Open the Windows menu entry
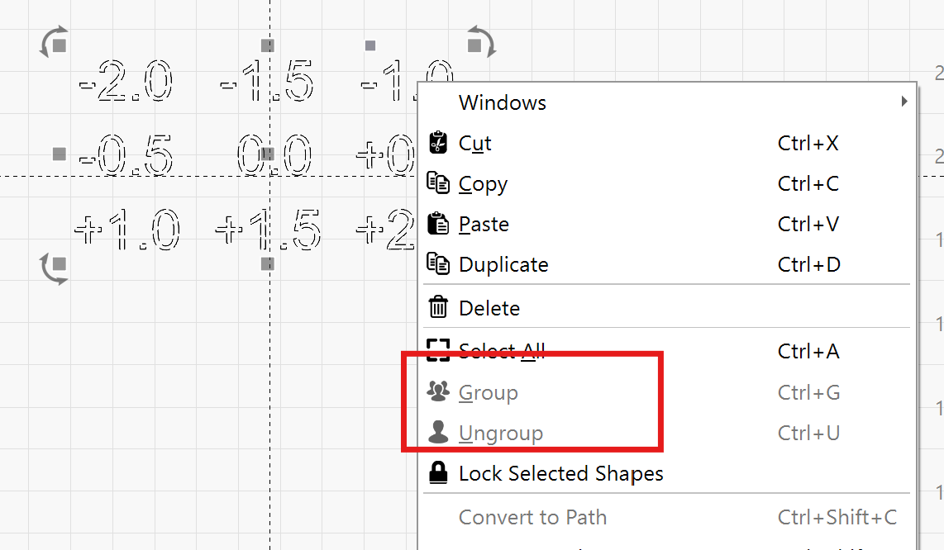The height and width of the screenshot is (550, 944). click(503, 102)
